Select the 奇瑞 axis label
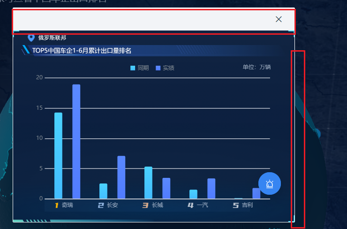Image resolution: width=347 pixels, height=229 pixels. click(x=67, y=205)
